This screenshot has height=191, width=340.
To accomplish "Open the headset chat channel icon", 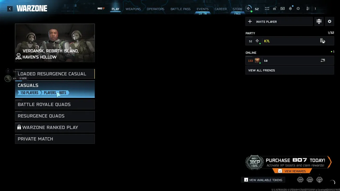I will [283, 9].
